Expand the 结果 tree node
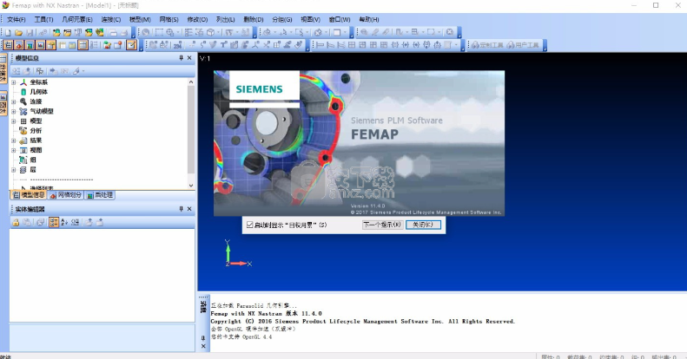This screenshot has width=687, height=359. coord(14,140)
